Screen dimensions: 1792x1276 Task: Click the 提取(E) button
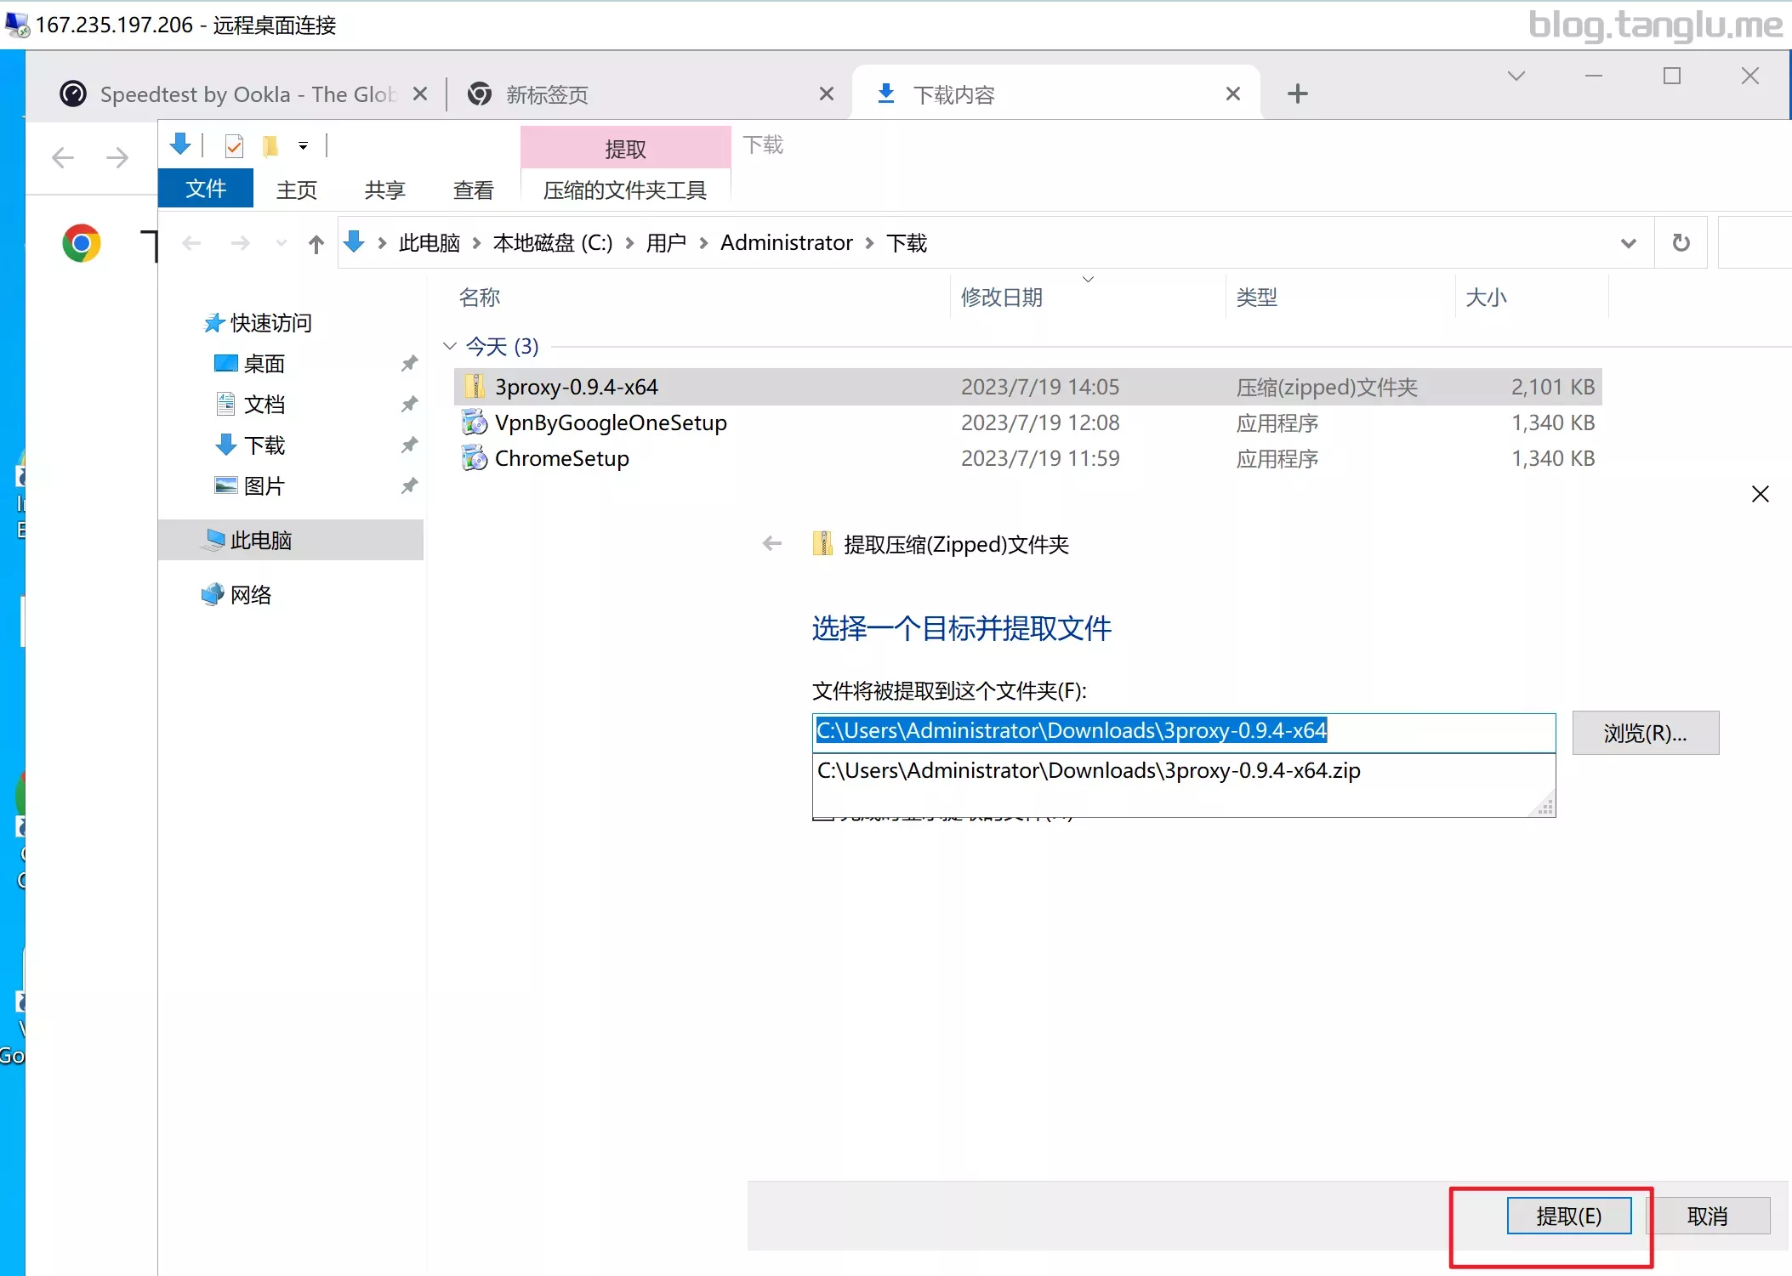pyautogui.click(x=1568, y=1216)
